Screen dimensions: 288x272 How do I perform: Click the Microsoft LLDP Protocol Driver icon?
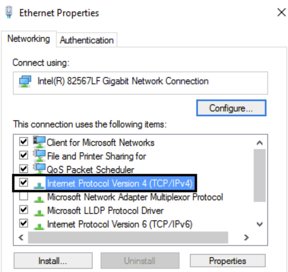(x=40, y=211)
